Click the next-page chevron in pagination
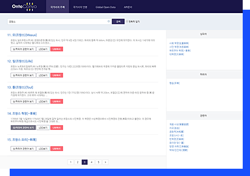Viewport: 250px width, 176px height. pos(105,162)
